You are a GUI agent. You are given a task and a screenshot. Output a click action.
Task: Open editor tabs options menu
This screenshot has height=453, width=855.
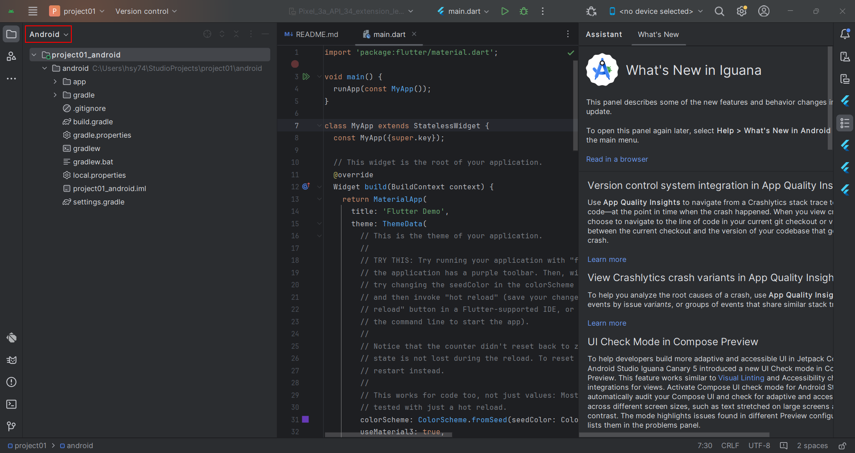pyautogui.click(x=567, y=34)
